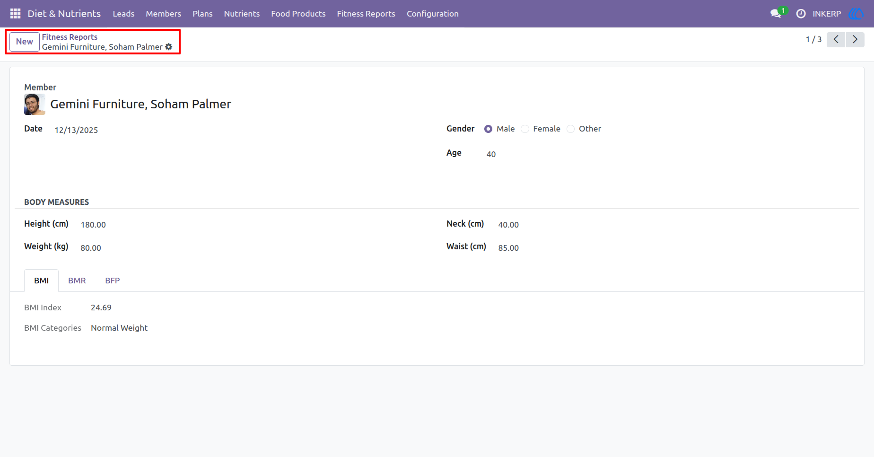Switch to the BMI tab
This screenshot has height=457, width=874.
point(42,281)
